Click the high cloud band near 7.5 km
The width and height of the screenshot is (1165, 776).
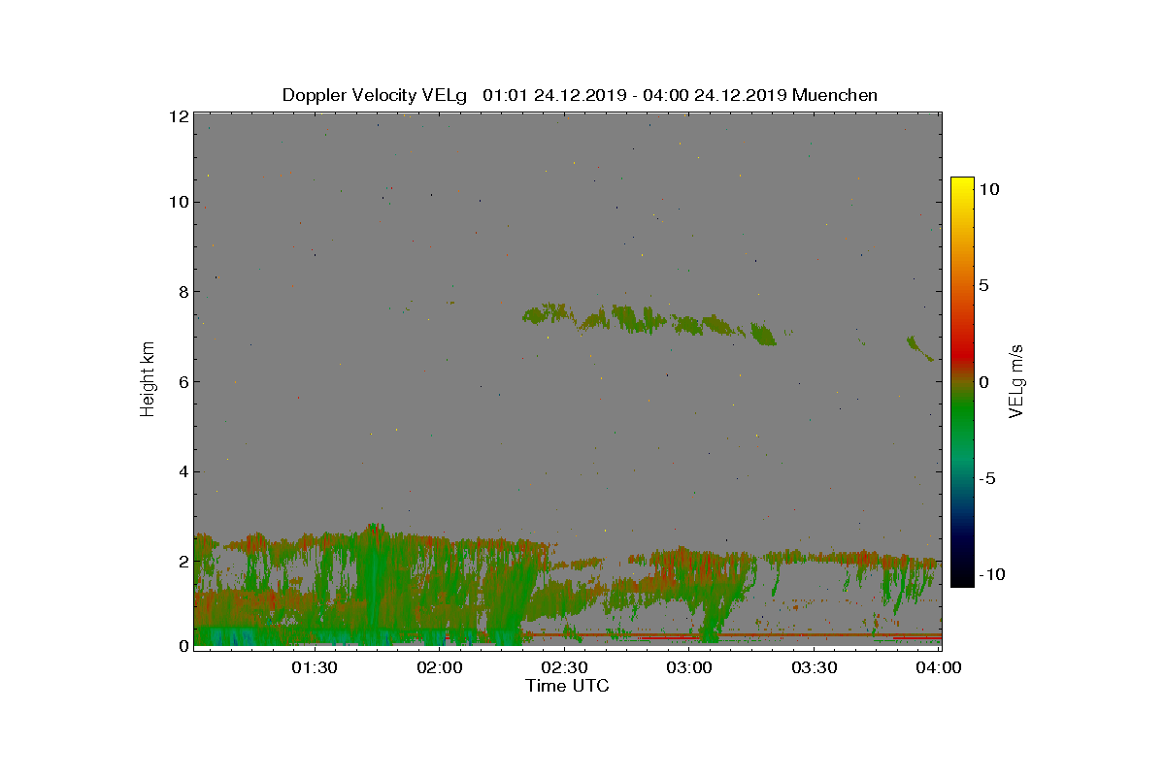[649, 322]
